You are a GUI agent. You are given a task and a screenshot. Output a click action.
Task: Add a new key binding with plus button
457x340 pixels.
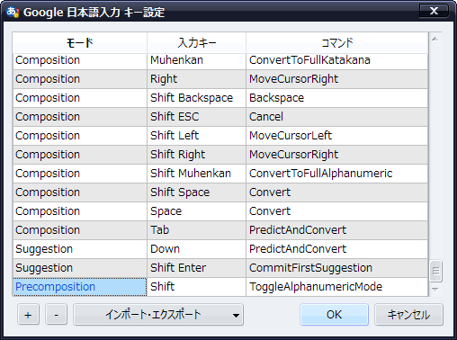click(x=28, y=315)
